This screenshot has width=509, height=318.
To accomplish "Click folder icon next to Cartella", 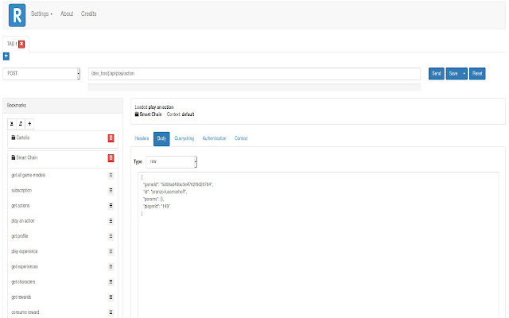I will 14,138.
